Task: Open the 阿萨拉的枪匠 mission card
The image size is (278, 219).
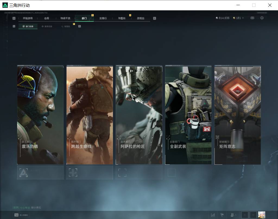Action: [x=139, y=115]
